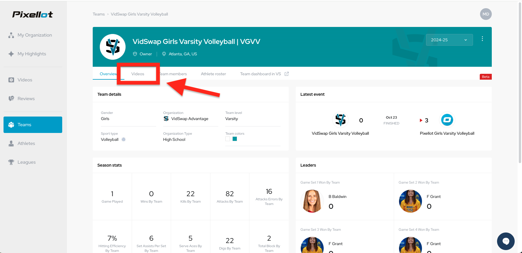This screenshot has width=522, height=253.
Task: Switch to the Athlete roster tab
Action: [x=213, y=74]
